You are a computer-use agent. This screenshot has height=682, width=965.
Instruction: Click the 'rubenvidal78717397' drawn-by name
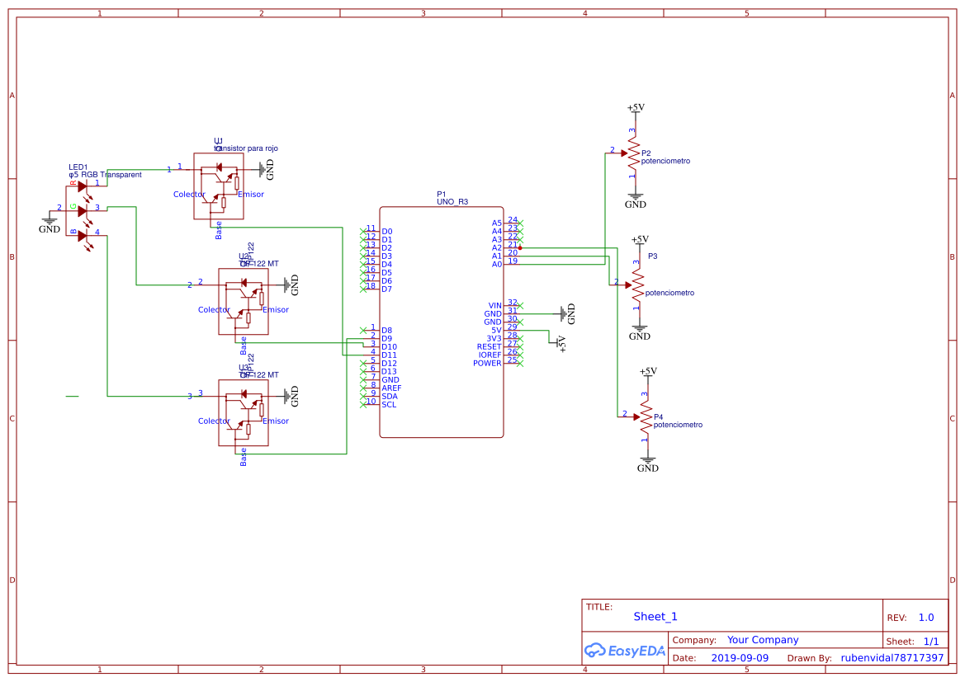[x=892, y=658]
